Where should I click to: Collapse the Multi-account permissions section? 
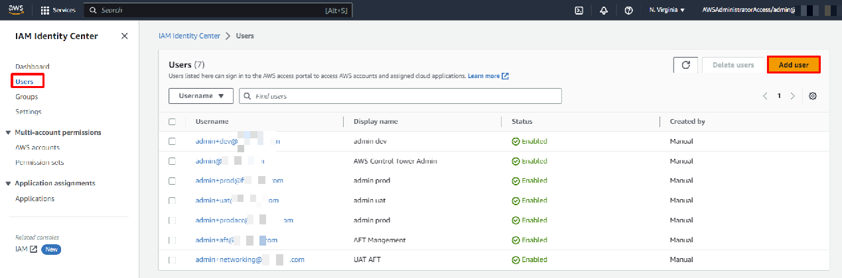pos(9,132)
